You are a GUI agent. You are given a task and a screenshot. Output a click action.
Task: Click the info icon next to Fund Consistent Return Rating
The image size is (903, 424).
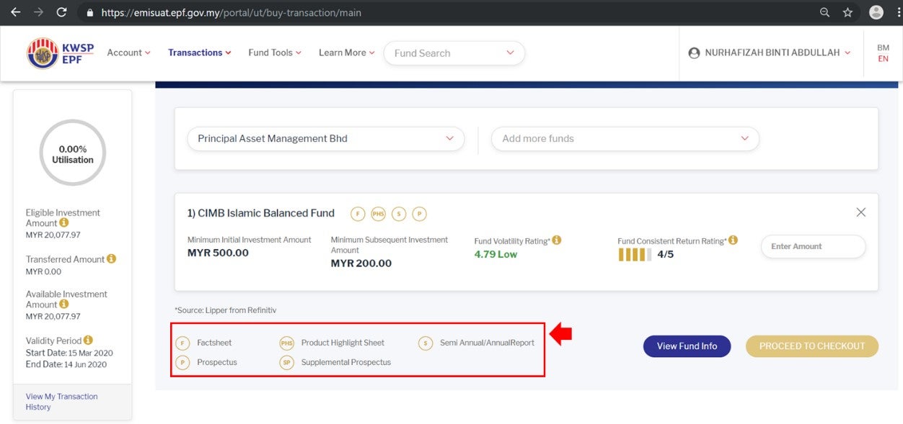pos(733,240)
